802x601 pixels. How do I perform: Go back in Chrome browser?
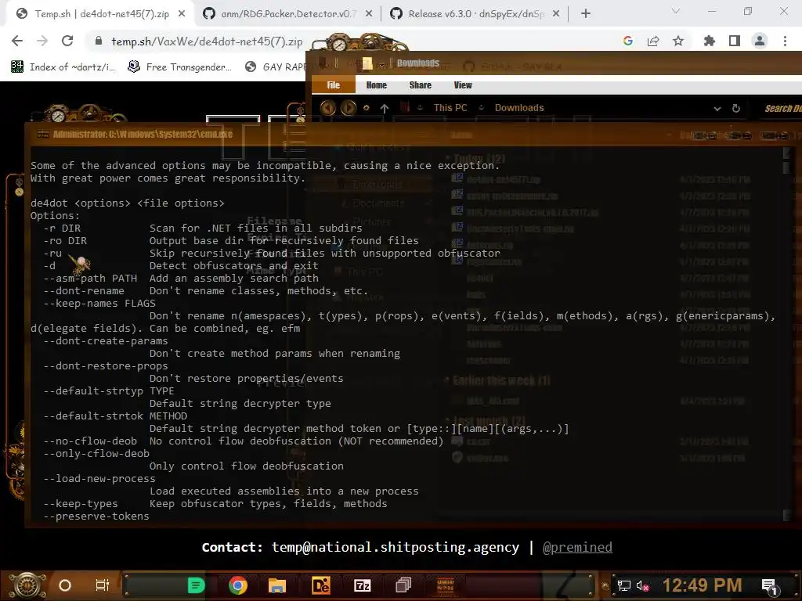[x=17, y=41]
